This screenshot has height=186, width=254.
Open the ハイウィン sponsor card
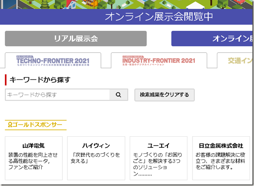click(96, 158)
